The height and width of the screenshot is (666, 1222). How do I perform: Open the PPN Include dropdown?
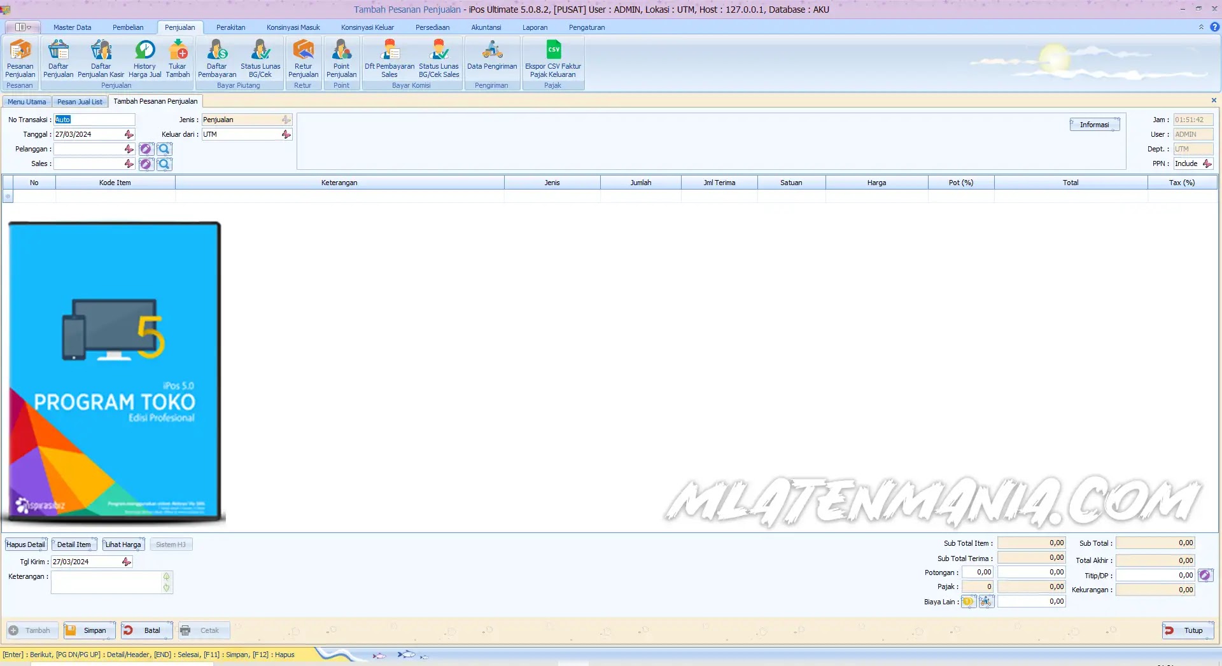(1207, 163)
